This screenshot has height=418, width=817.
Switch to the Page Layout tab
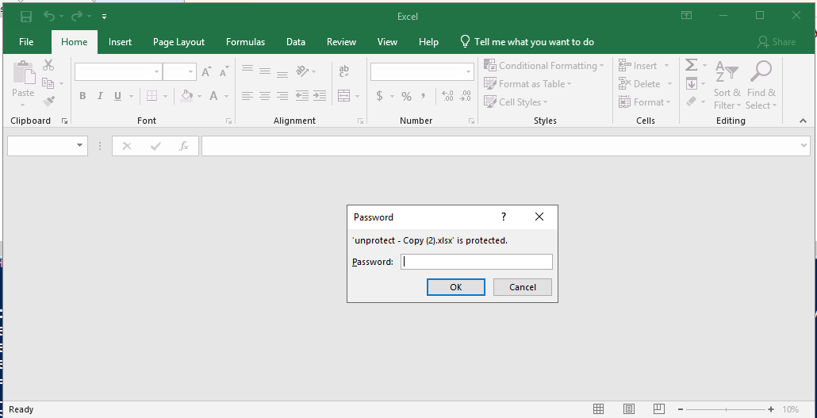(x=178, y=42)
